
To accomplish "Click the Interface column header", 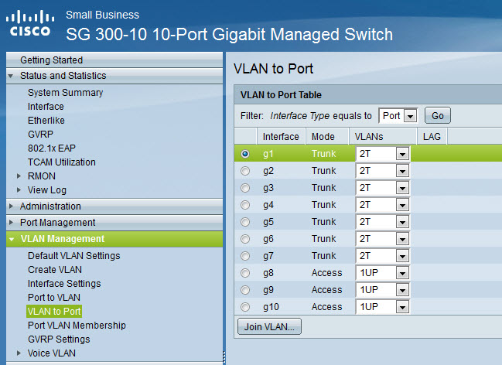I will (281, 137).
